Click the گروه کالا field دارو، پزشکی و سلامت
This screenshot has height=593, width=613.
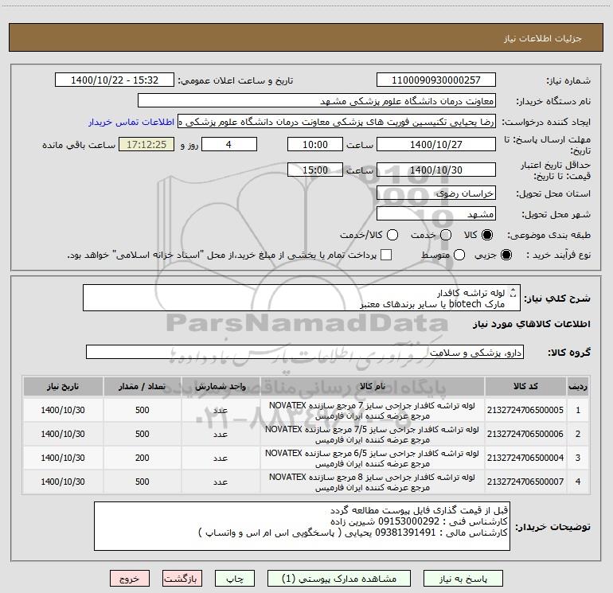pyautogui.click(x=305, y=352)
